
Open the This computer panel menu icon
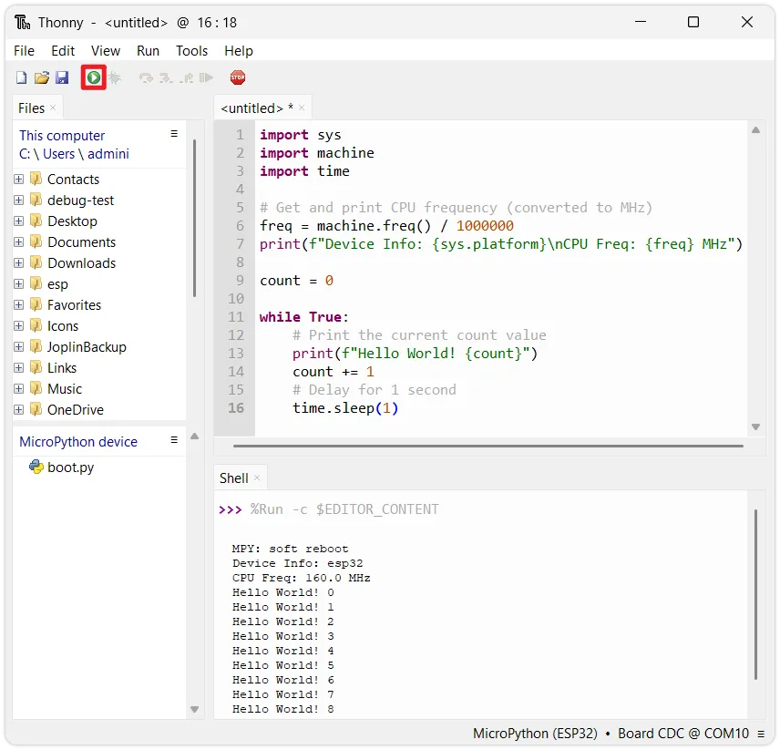coord(174,134)
